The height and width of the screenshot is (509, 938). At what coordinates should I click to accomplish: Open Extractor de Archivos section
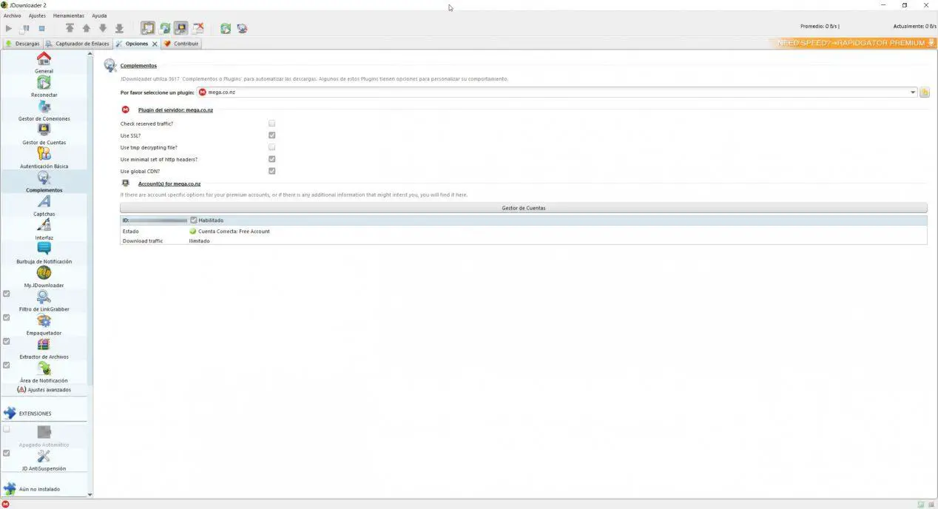coord(44,348)
